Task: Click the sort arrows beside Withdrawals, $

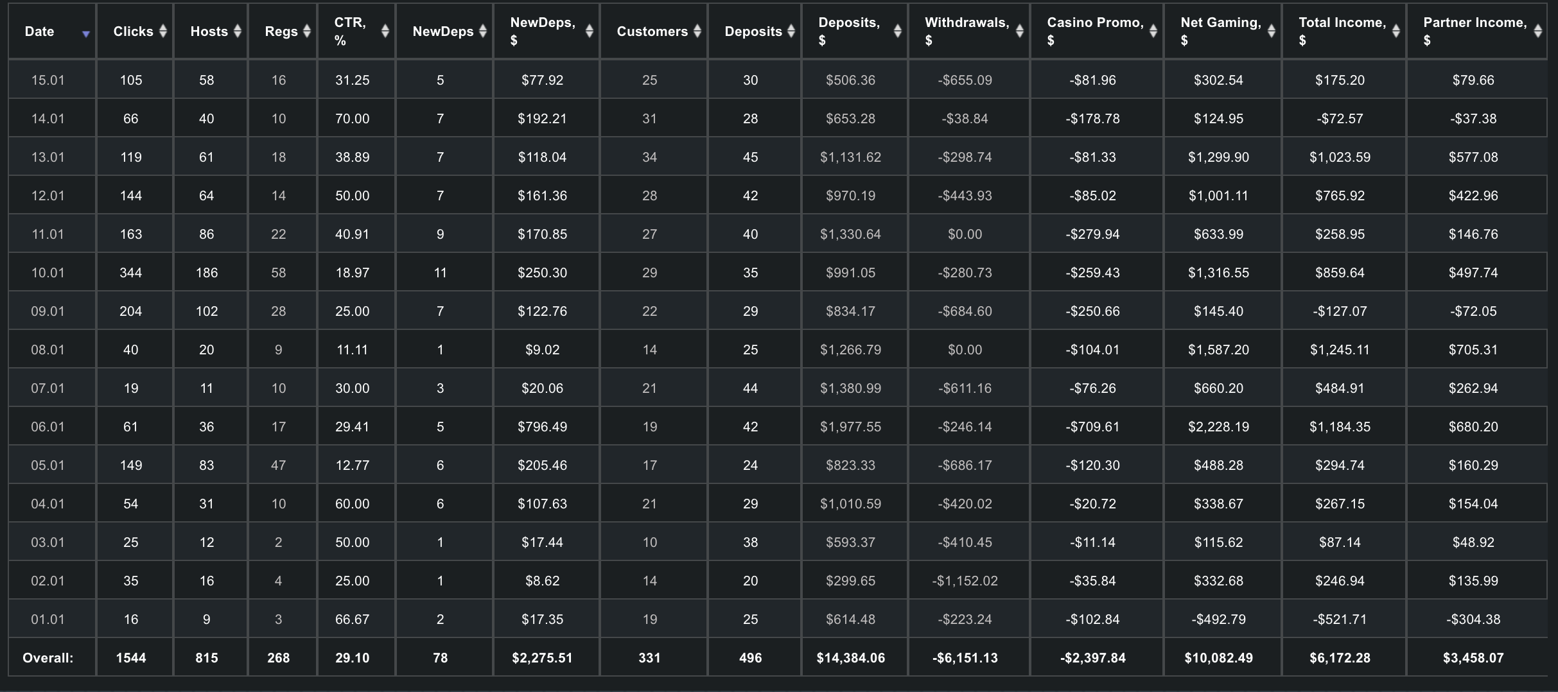Action: coord(1020,31)
